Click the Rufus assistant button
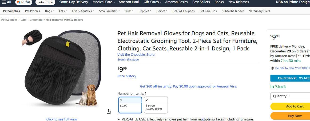The width and height of the screenshot is (310, 121). coord(24,2)
